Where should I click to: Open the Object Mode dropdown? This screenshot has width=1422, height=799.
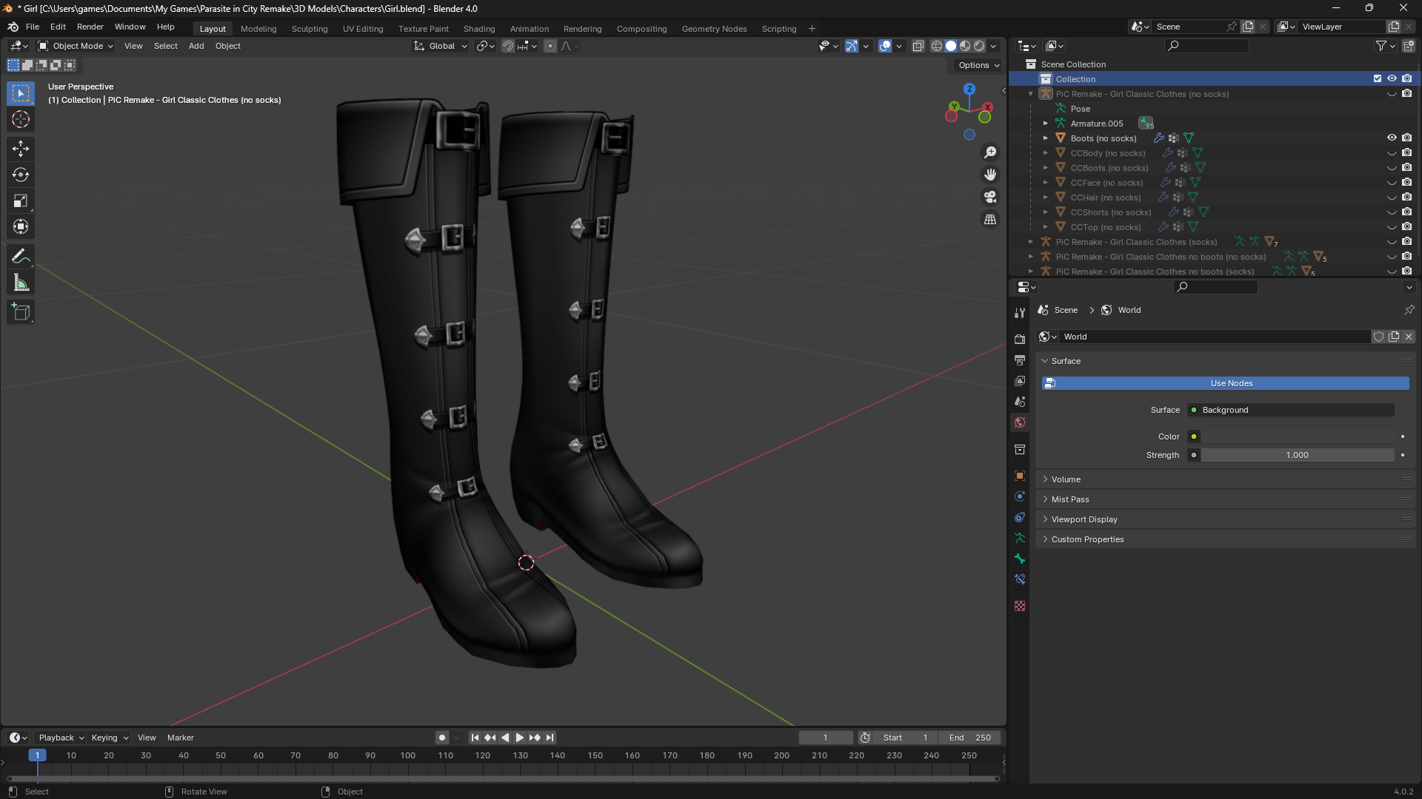pyautogui.click(x=76, y=46)
